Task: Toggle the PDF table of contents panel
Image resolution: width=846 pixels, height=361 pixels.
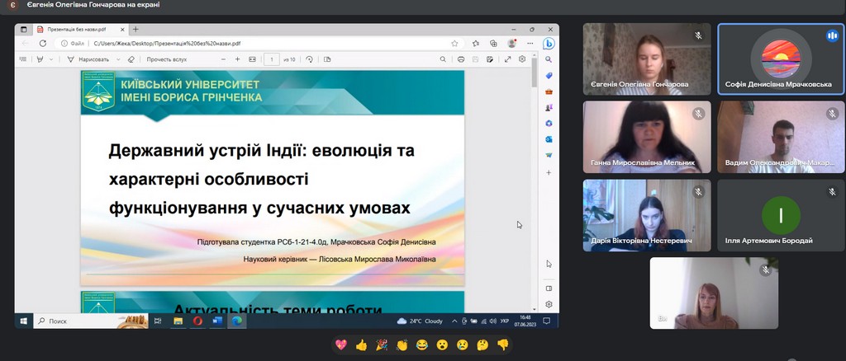Action: click(23, 59)
